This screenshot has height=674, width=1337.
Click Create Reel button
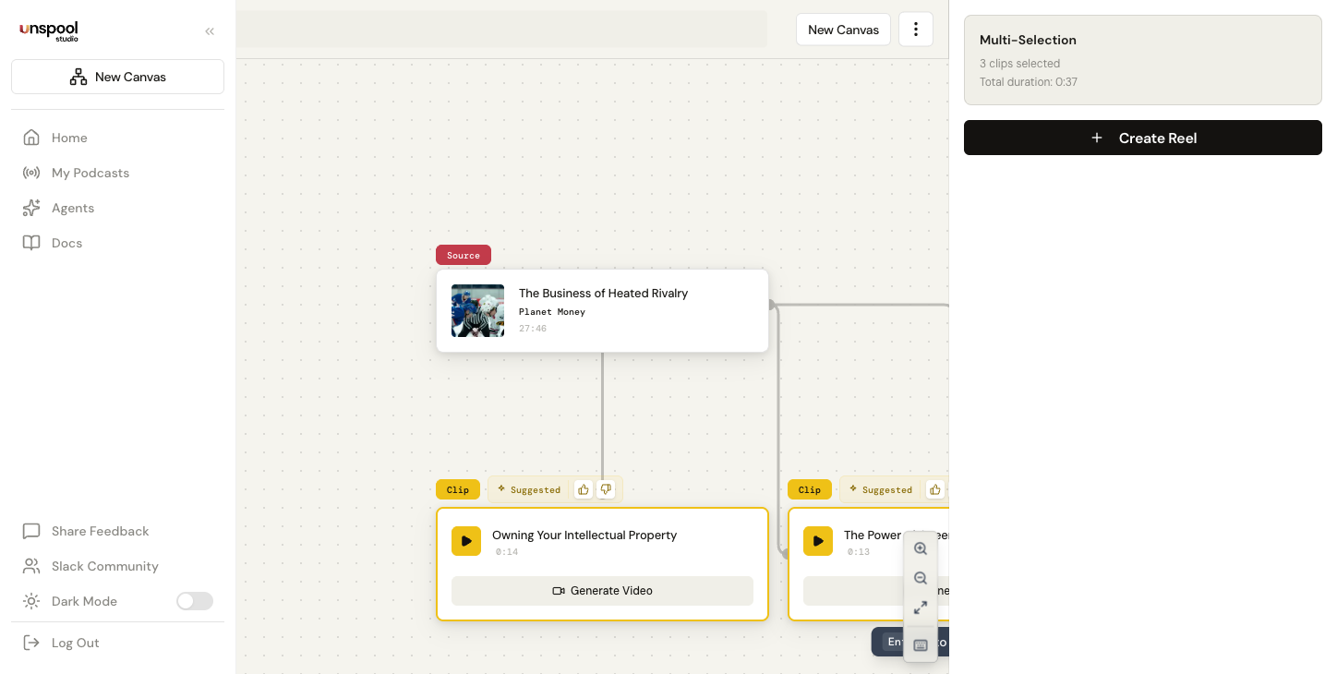[1142, 138]
